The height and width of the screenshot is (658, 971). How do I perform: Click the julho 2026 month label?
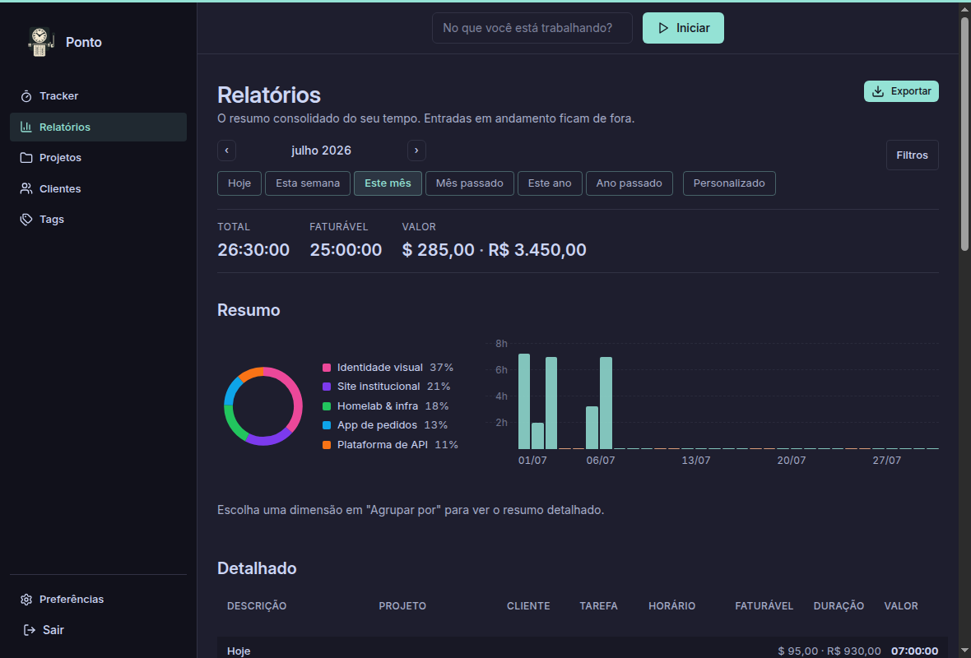[x=322, y=151]
